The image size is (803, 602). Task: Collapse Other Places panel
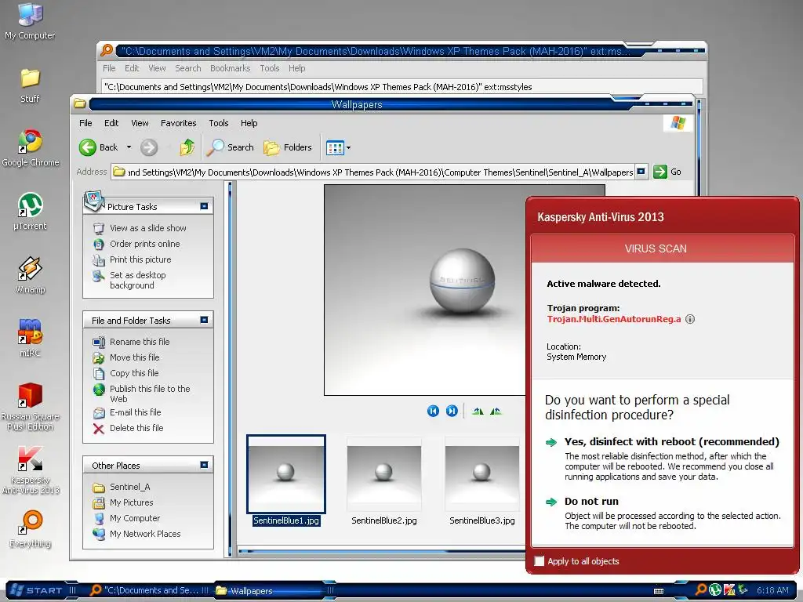(x=204, y=465)
